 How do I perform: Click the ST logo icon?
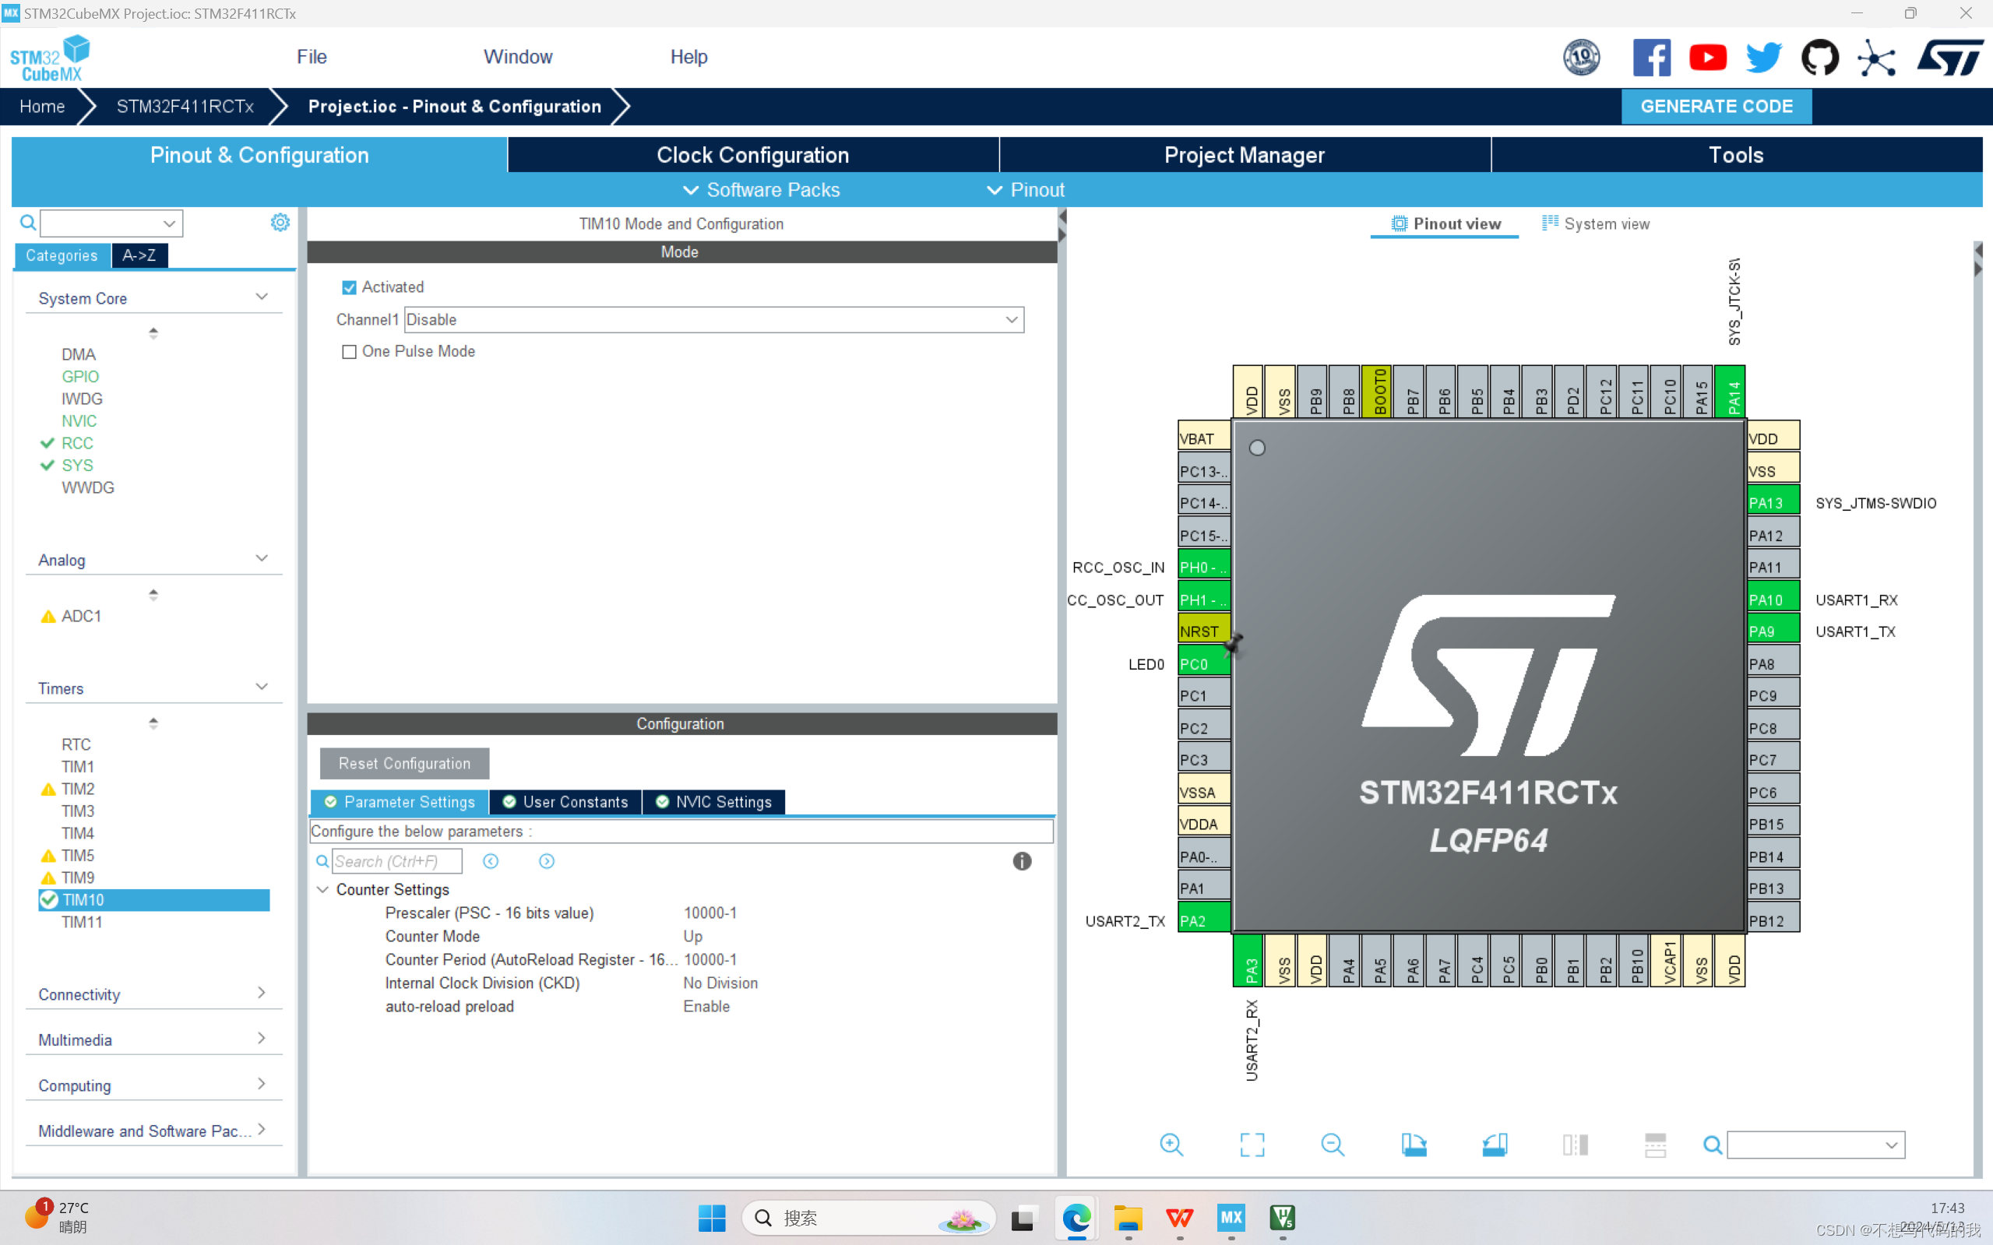click(1949, 58)
